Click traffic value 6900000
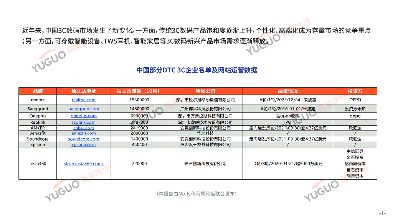The width and height of the screenshot is (393, 221). tap(139, 116)
